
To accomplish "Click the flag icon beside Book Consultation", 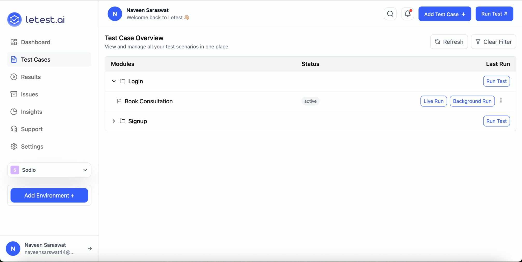I will point(119,101).
